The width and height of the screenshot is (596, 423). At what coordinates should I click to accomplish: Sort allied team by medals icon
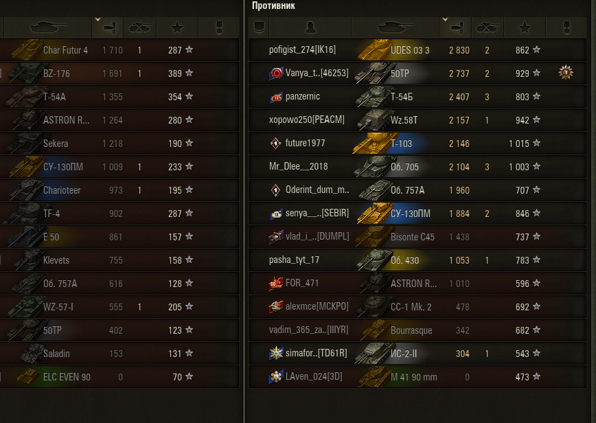click(x=219, y=27)
